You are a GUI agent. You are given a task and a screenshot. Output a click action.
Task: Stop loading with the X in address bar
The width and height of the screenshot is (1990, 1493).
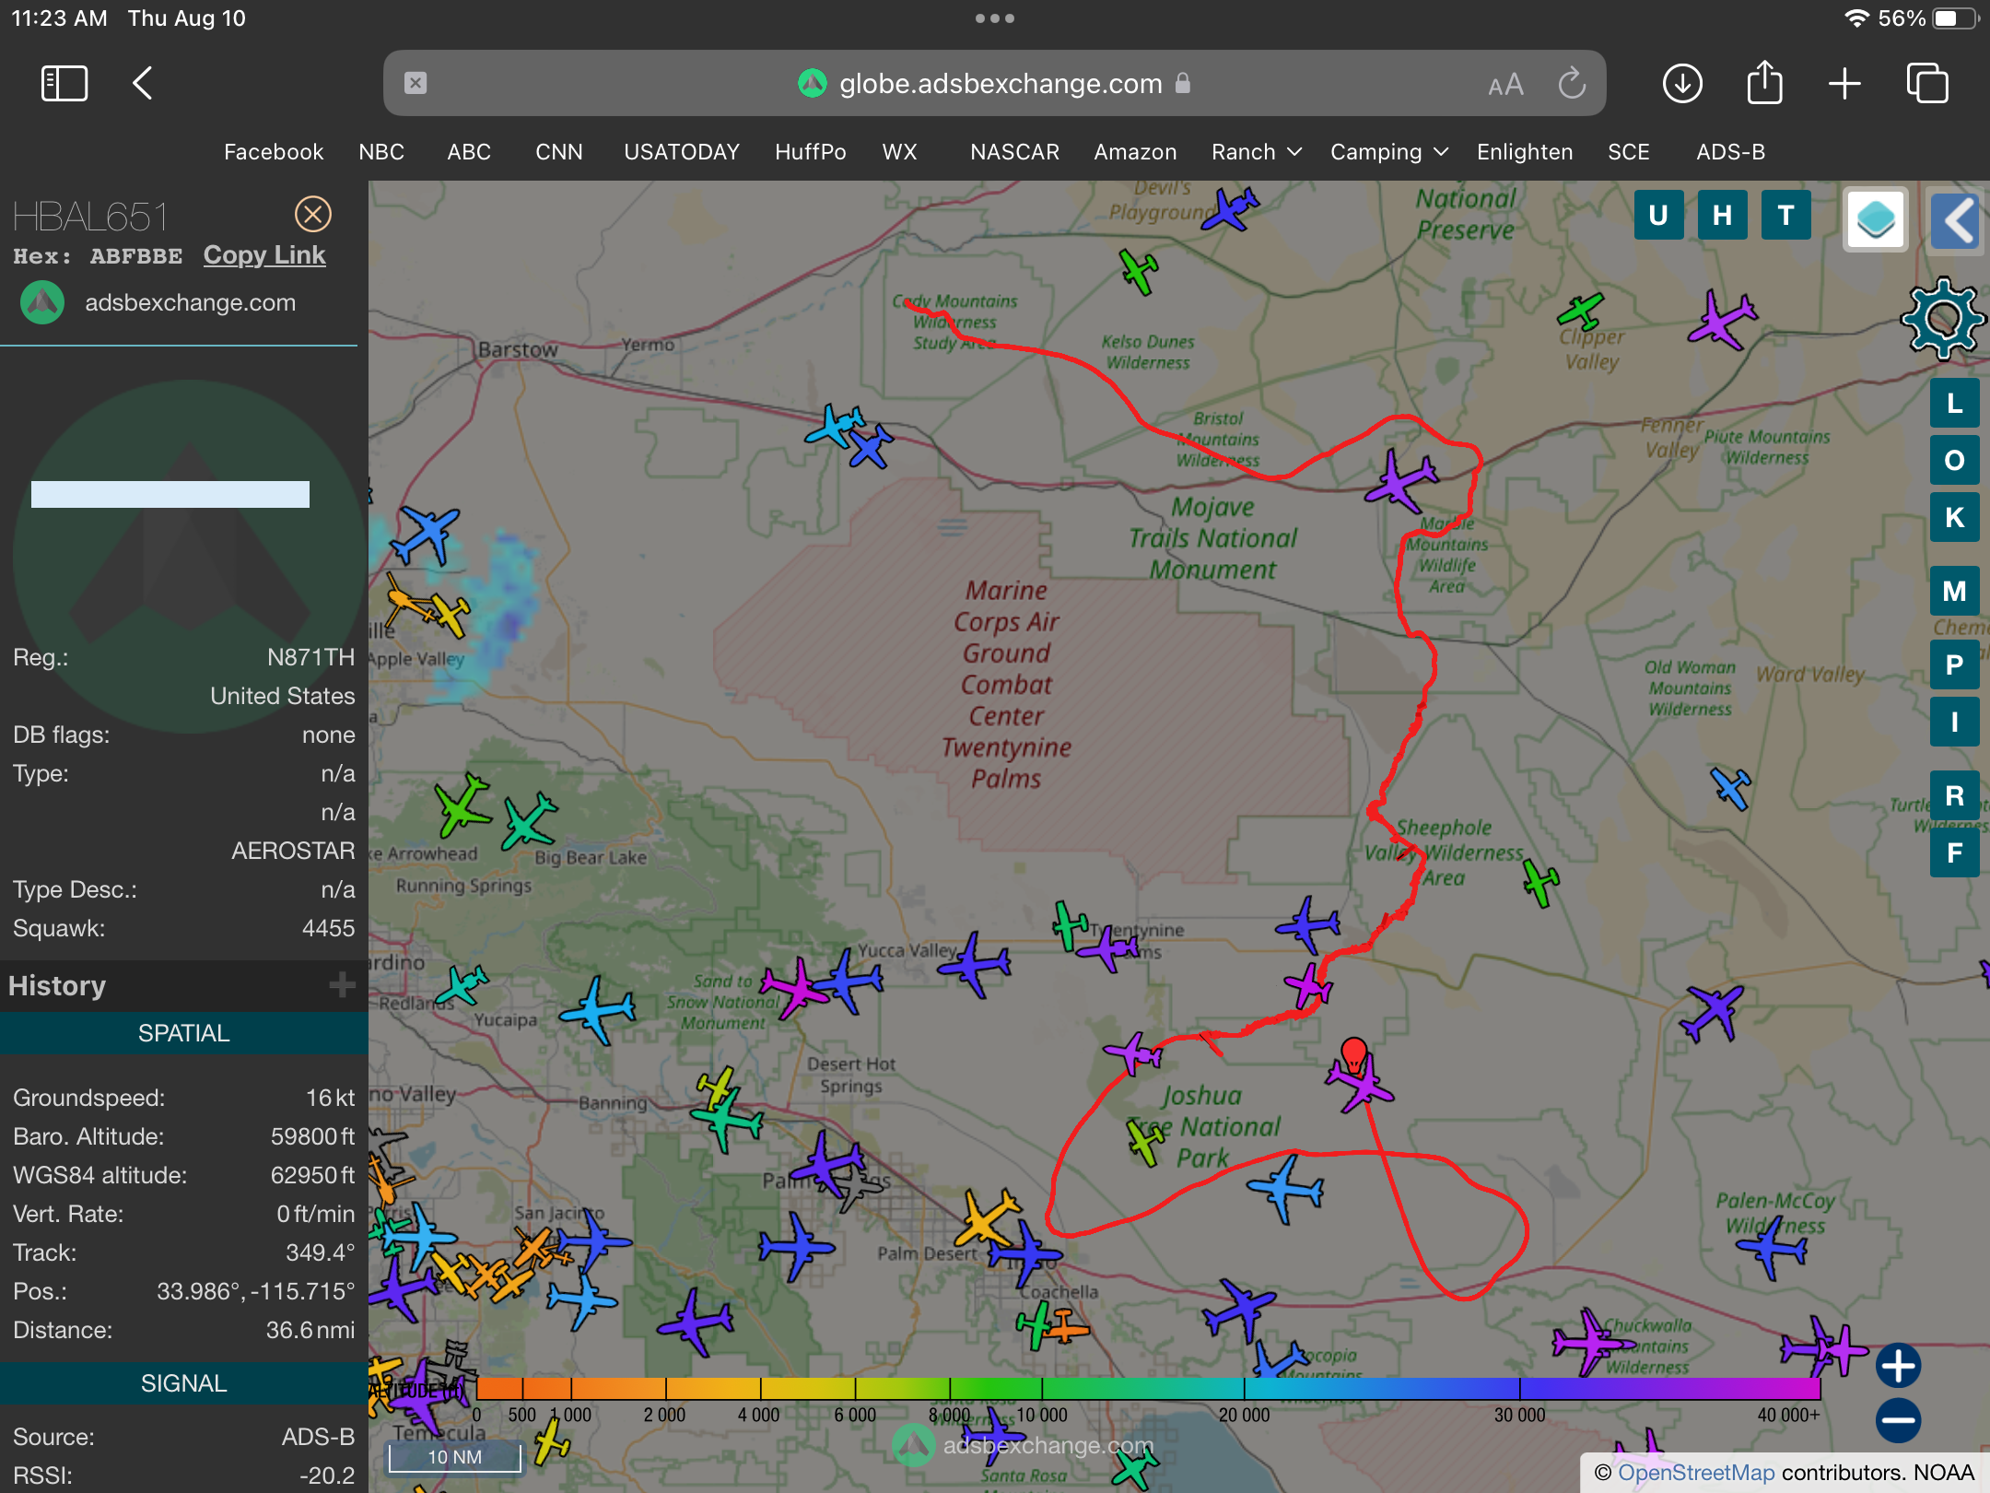pyautogui.click(x=416, y=84)
